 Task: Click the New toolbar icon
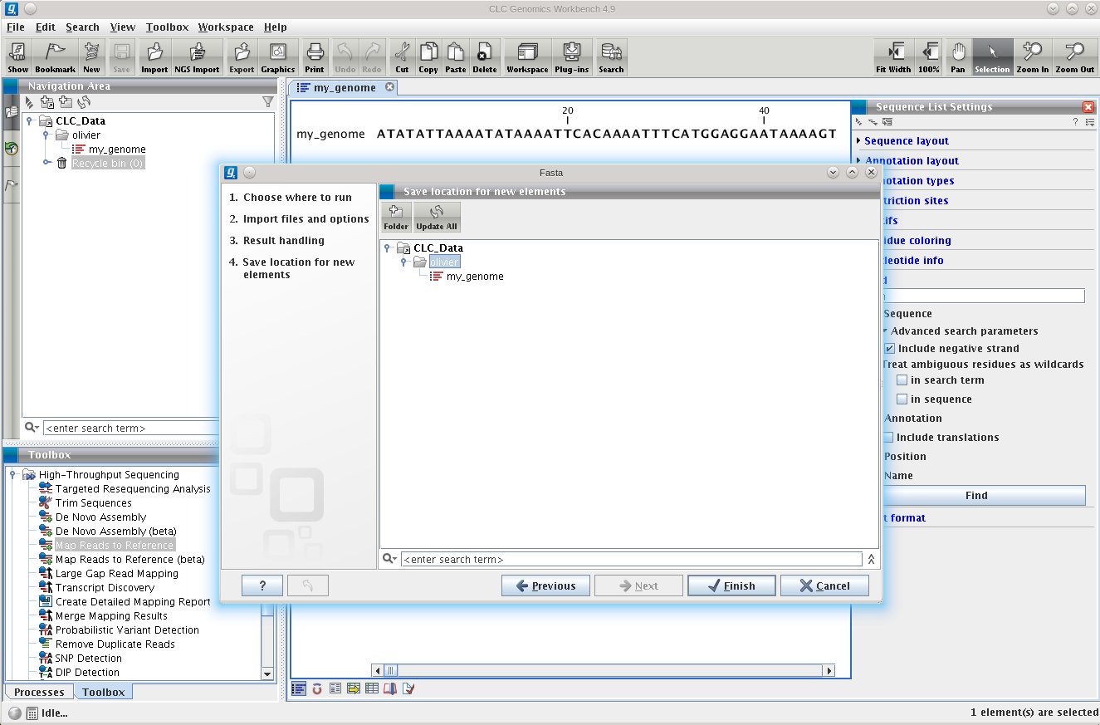coord(91,57)
